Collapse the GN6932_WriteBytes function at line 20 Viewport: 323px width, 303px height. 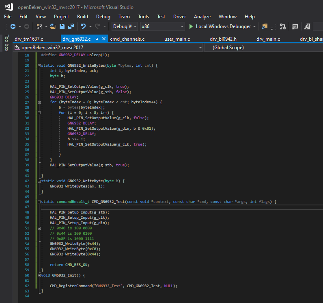pyautogui.click(x=39, y=65)
